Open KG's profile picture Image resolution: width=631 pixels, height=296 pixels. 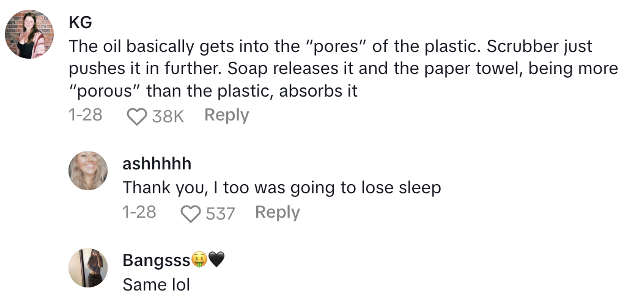pos(30,34)
